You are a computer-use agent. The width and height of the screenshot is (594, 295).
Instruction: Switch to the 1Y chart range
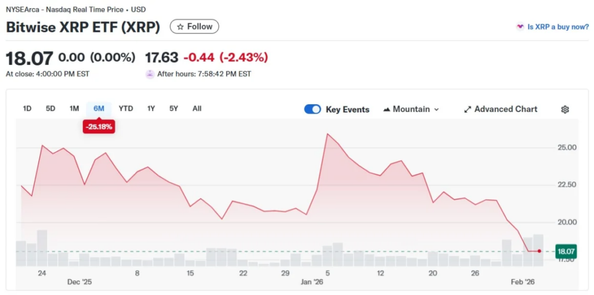pyautogui.click(x=151, y=108)
